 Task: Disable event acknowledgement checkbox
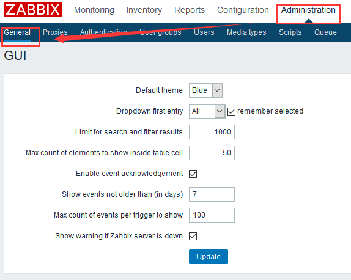point(193,174)
